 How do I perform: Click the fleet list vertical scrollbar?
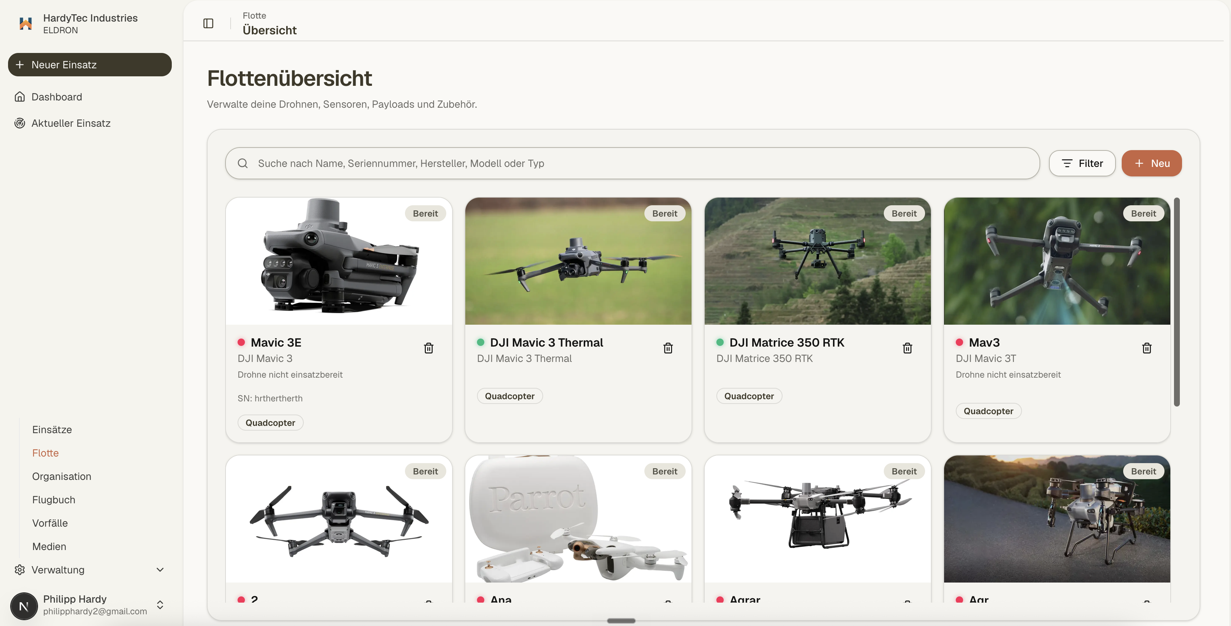tap(1177, 302)
